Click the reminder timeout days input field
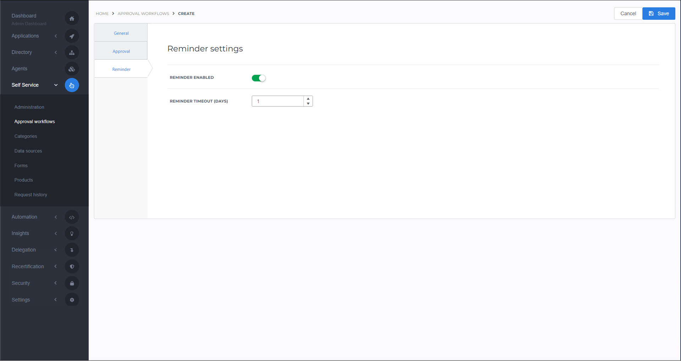 [278, 101]
